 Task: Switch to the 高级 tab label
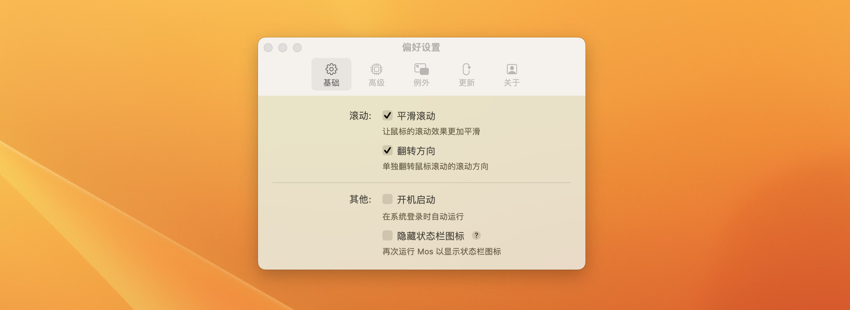pos(376,83)
